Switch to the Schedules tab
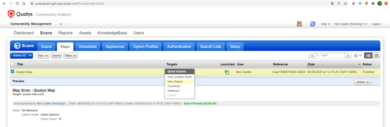Screen dimensions: 390x127 pyautogui.click(x=88, y=47)
